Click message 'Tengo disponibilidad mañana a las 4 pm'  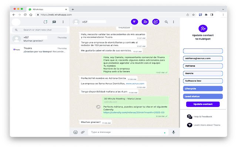[x=109, y=92]
